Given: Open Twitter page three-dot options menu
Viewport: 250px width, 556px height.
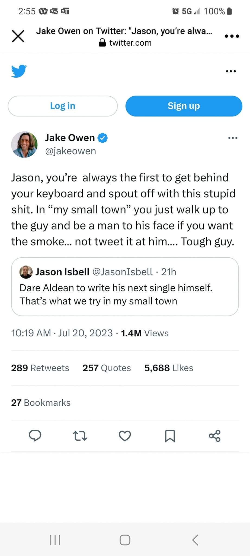Looking at the screenshot, I should tap(231, 71).
